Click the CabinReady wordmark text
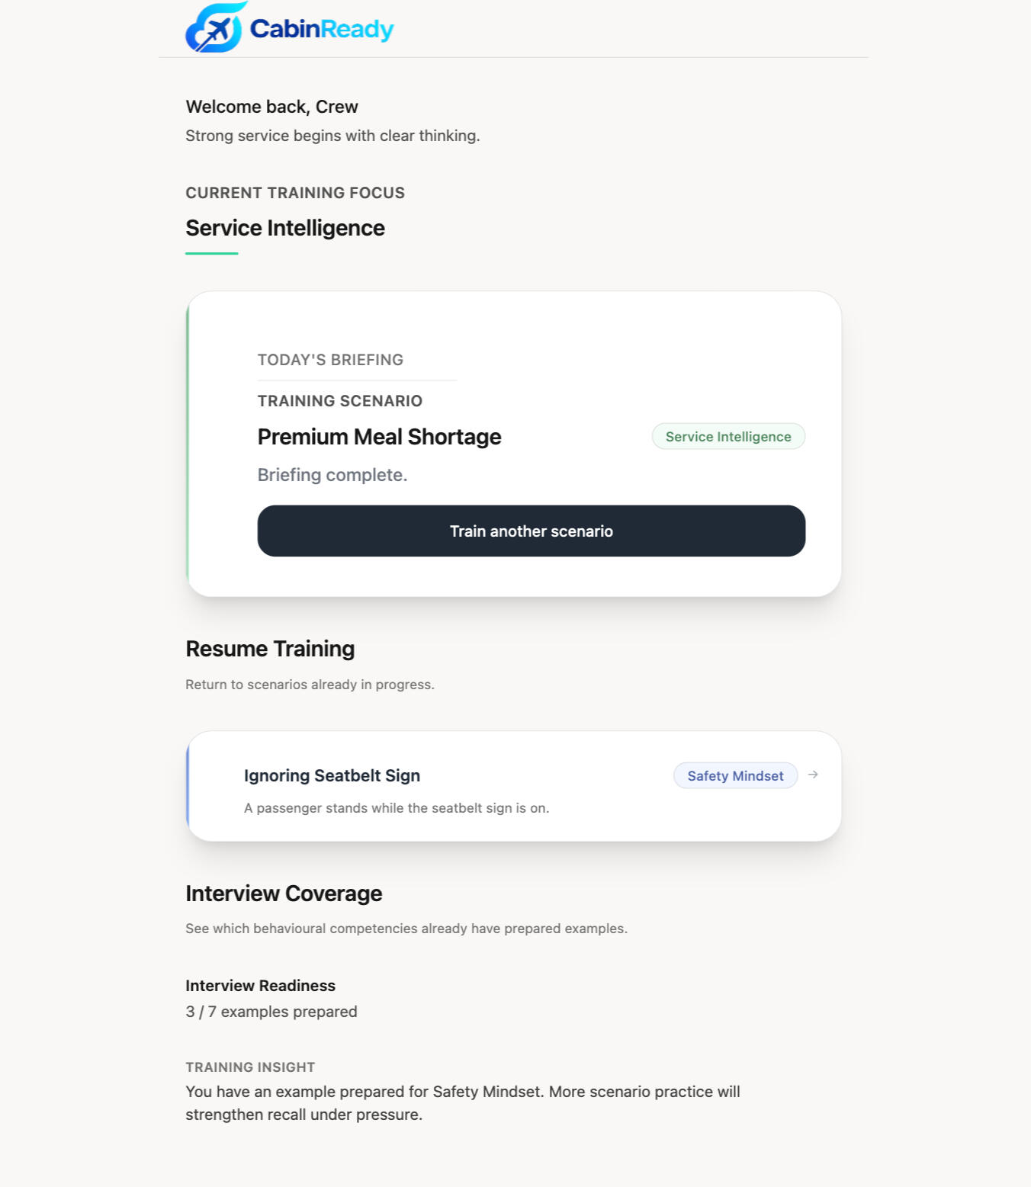 tap(321, 29)
